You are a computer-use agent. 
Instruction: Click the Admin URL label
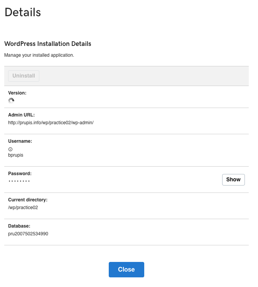pyautogui.click(x=22, y=115)
